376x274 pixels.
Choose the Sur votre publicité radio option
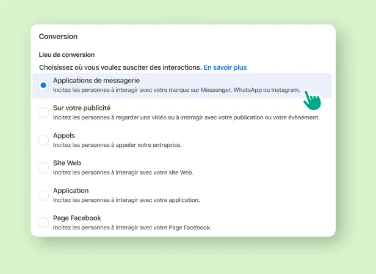click(43, 113)
